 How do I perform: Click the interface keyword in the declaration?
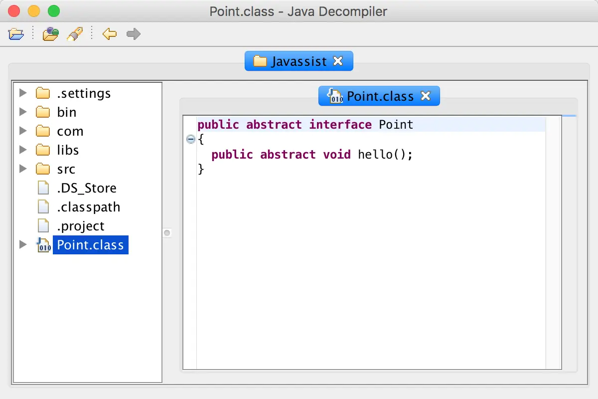(x=340, y=124)
